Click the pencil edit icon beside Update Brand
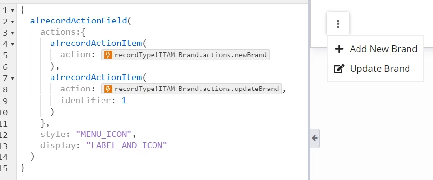 [339, 68]
